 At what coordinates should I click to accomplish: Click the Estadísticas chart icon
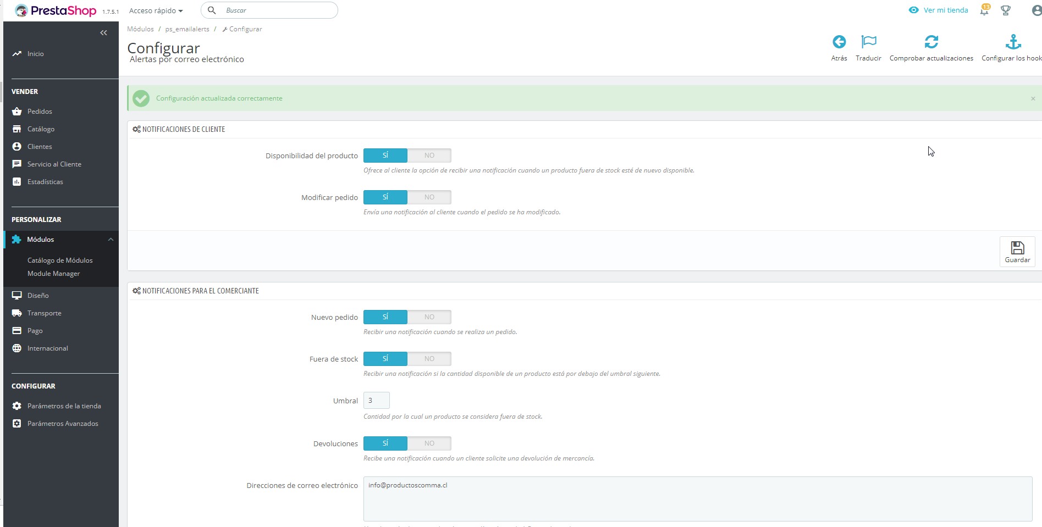point(16,181)
